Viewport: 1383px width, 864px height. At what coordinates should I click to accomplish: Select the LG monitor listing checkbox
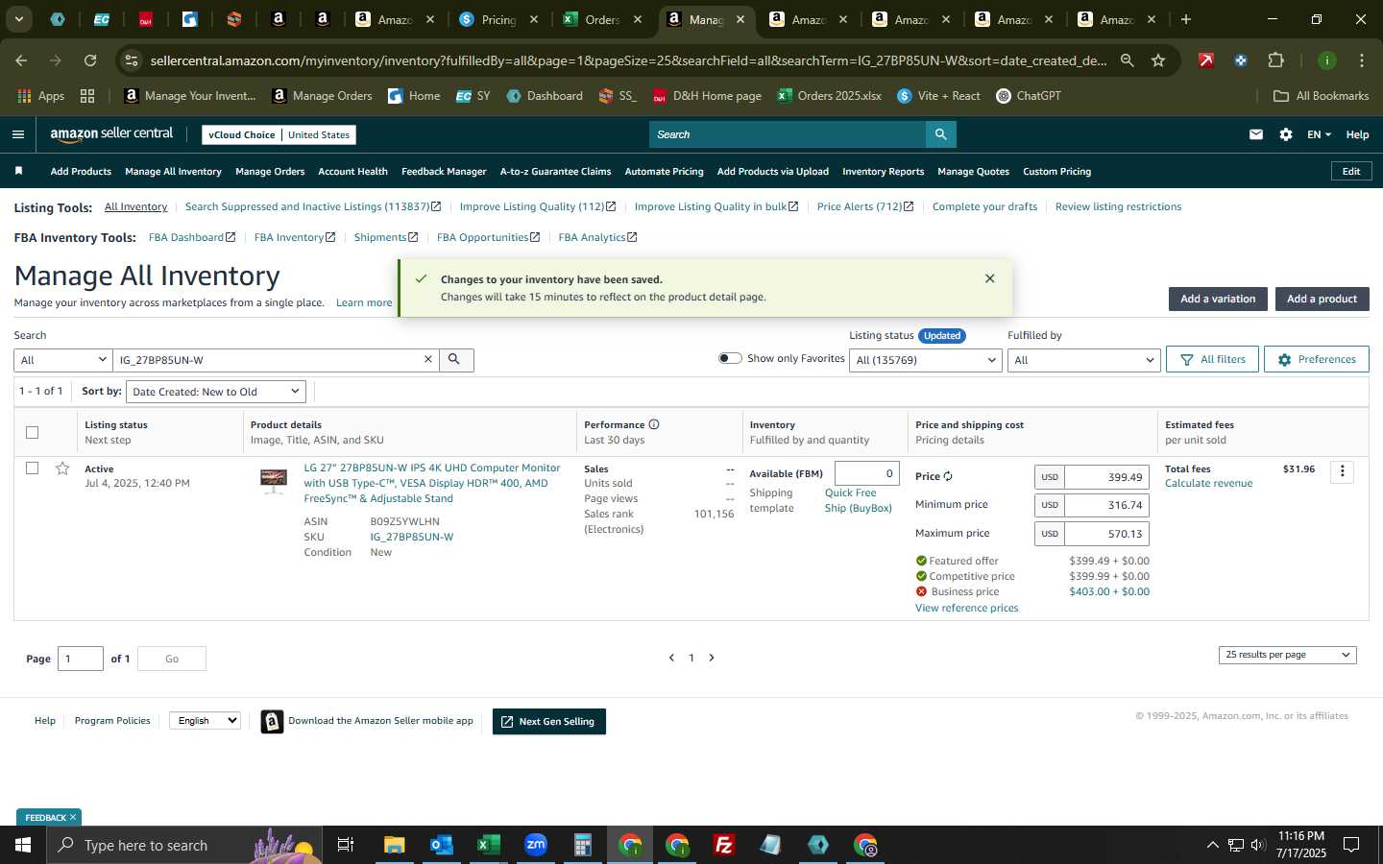[32, 468]
